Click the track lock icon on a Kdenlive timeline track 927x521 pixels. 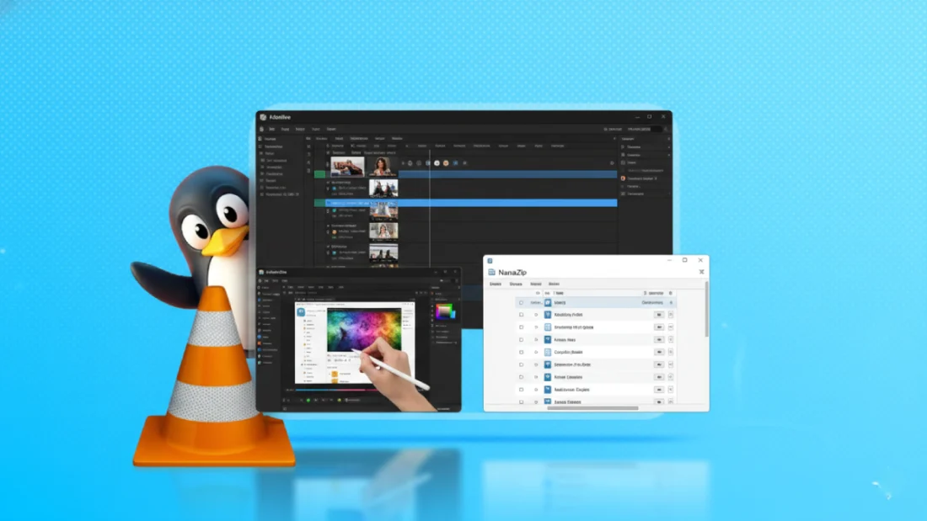tap(327, 182)
